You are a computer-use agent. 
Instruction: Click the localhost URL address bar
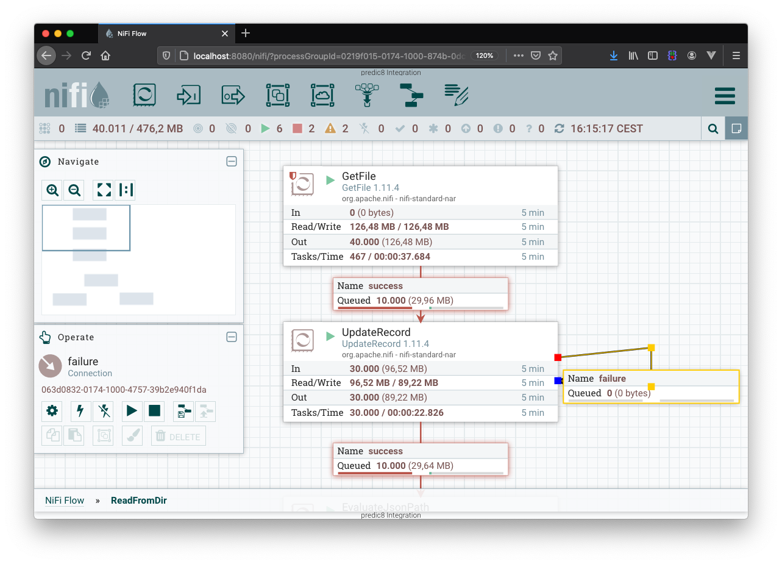coord(329,55)
